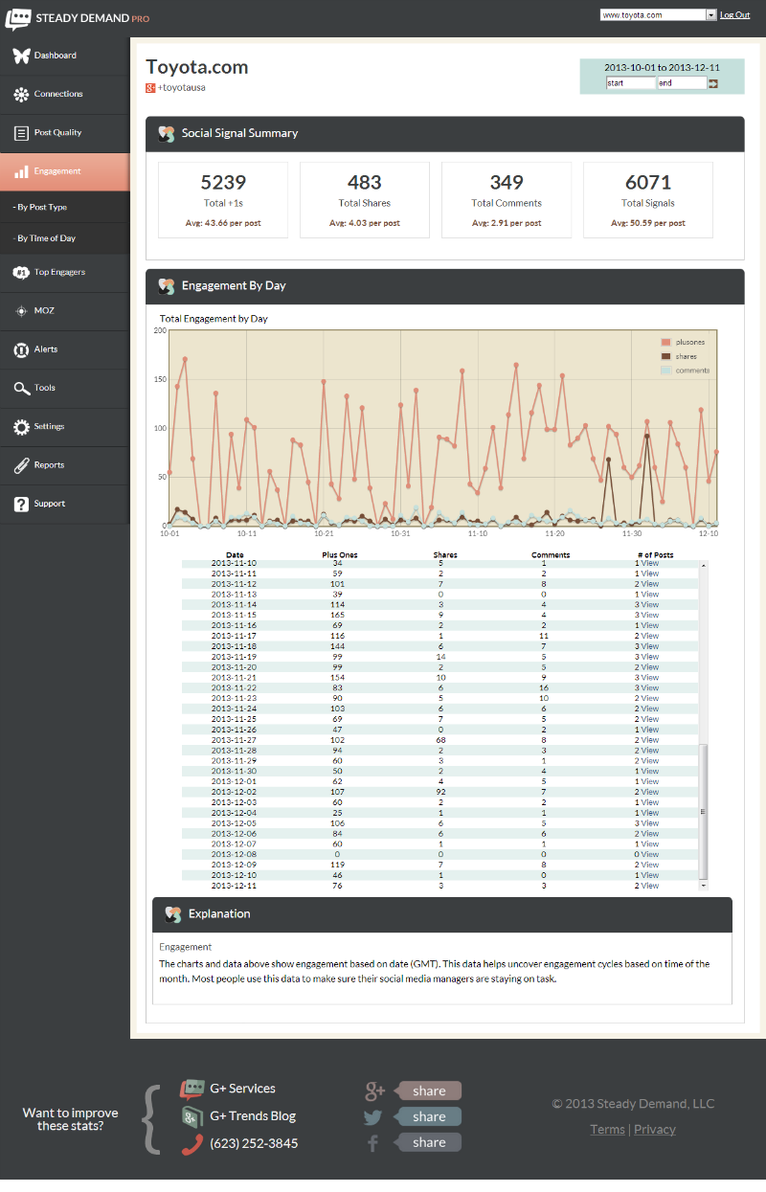Click the MOZ crosshair icon
766x1192 pixels.
[x=21, y=311]
